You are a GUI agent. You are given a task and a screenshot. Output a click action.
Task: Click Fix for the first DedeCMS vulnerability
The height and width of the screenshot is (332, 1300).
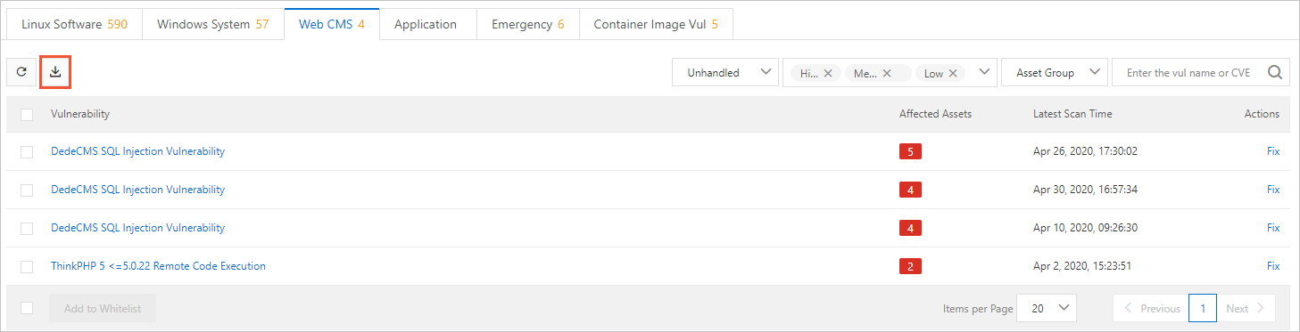pos(1273,151)
